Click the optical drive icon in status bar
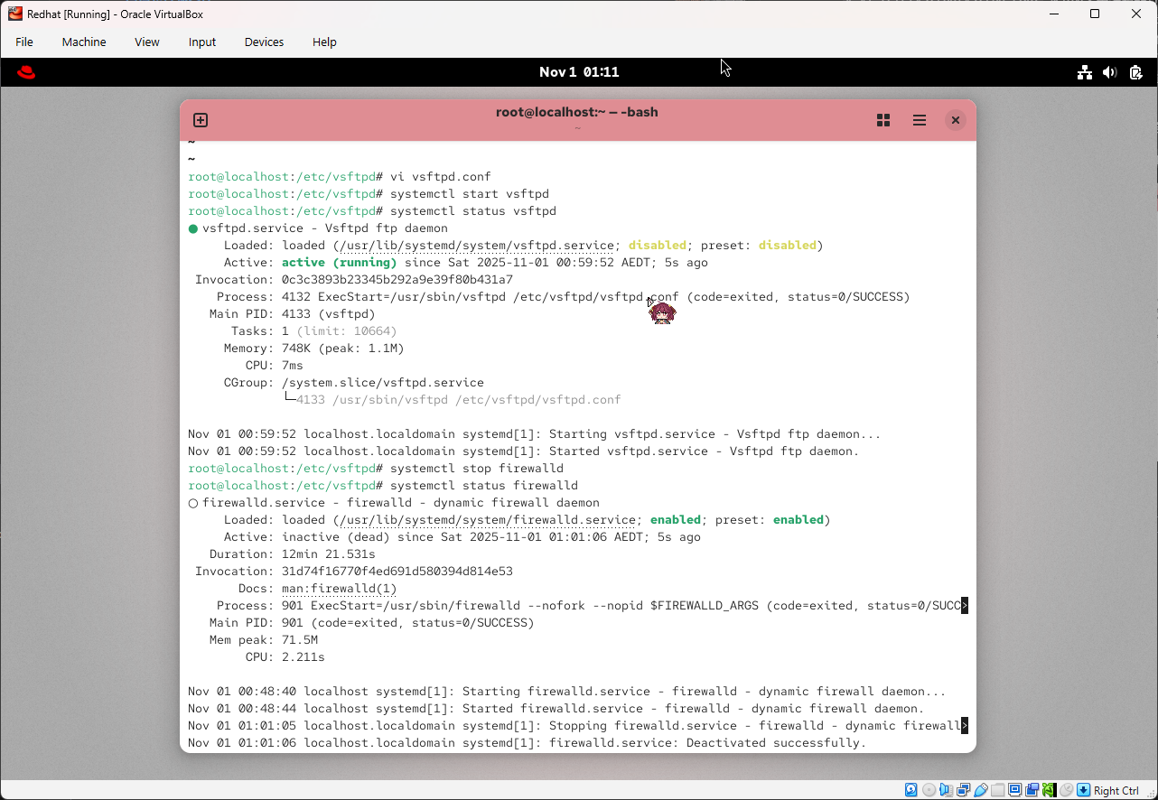 pos(928,789)
